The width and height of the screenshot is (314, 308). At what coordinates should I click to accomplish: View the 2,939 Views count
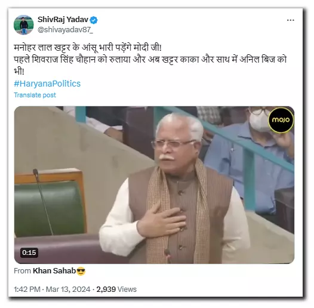click(x=116, y=289)
